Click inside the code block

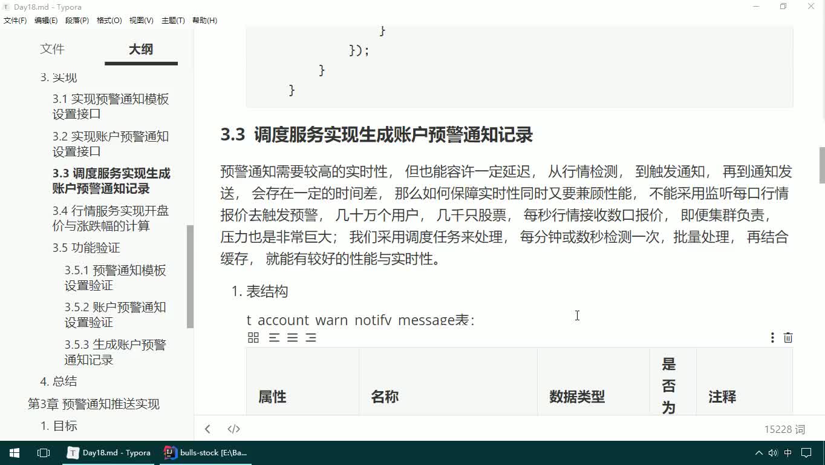520,67
